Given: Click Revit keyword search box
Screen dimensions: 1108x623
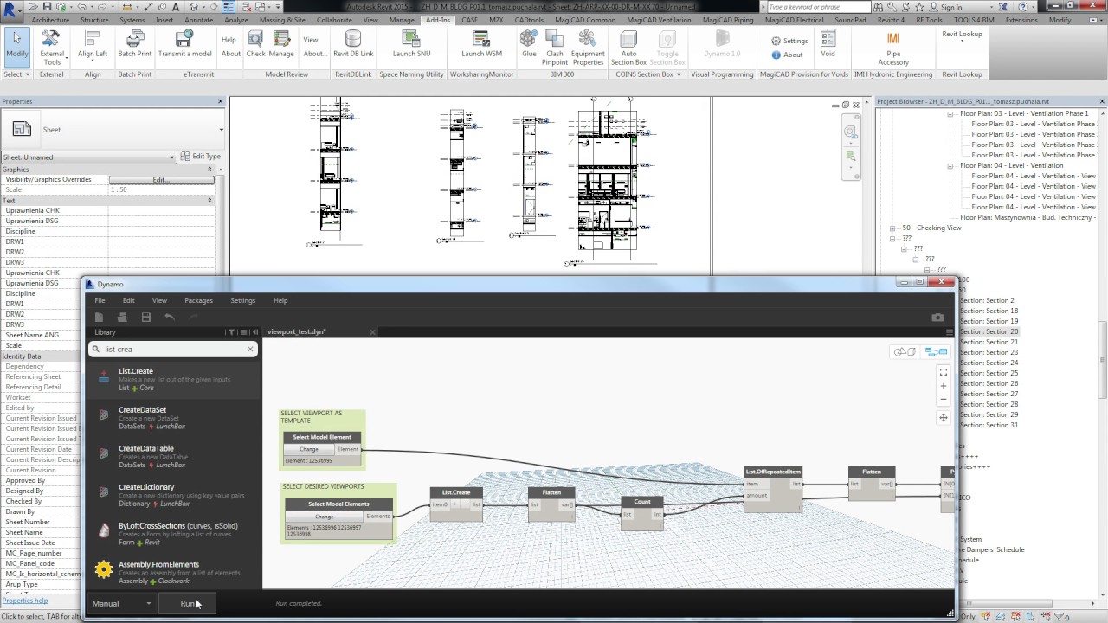Looking at the screenshot, I should point(823,7).
